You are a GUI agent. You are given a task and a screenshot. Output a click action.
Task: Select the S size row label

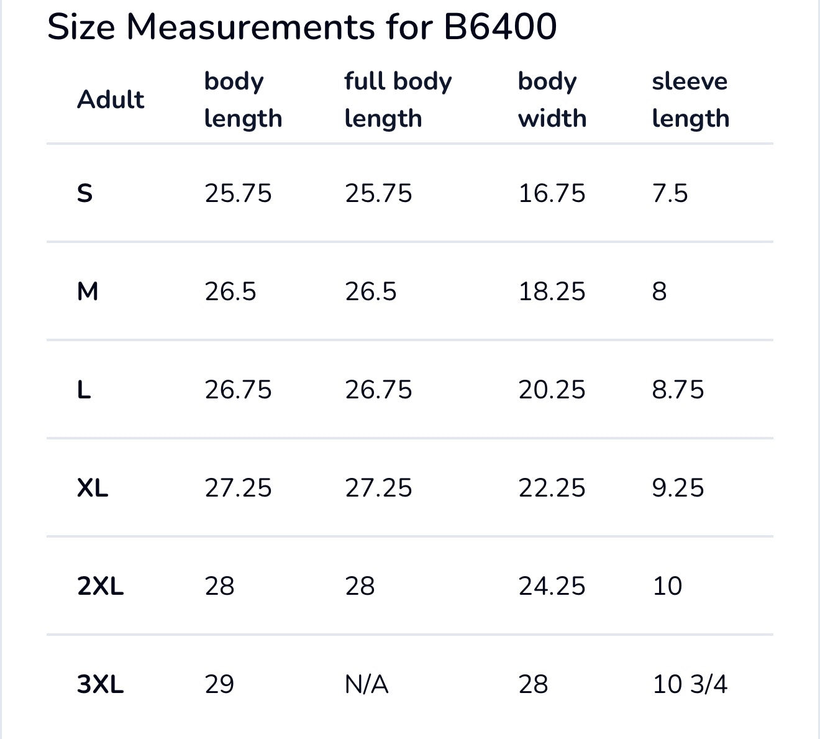(85, 193)
